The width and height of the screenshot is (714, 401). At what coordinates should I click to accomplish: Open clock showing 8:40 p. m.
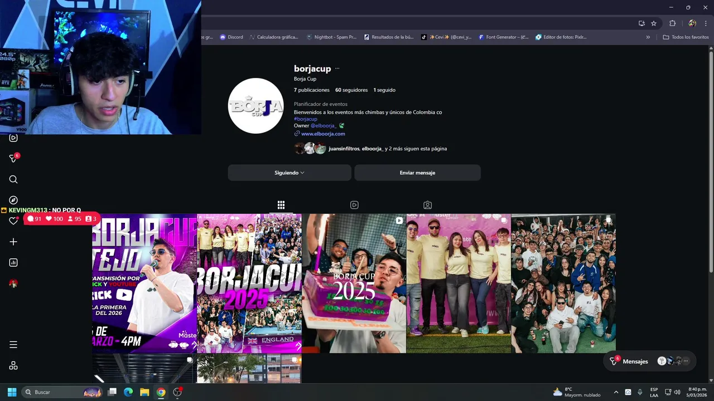pyautogui.click(x=697, y=392)
